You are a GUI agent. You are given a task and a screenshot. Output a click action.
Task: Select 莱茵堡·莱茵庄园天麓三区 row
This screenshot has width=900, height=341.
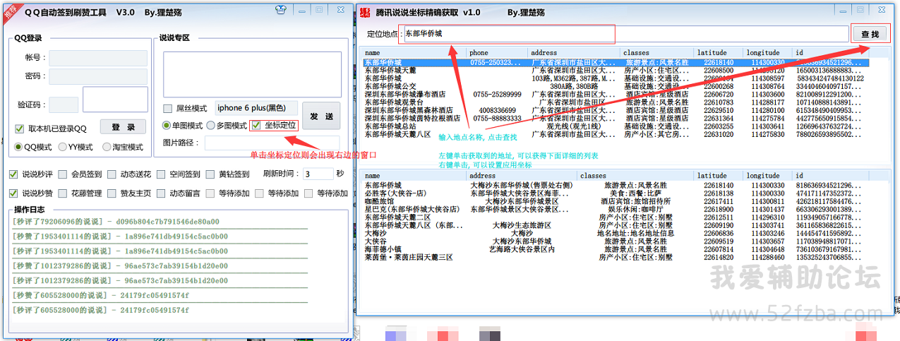615,258
